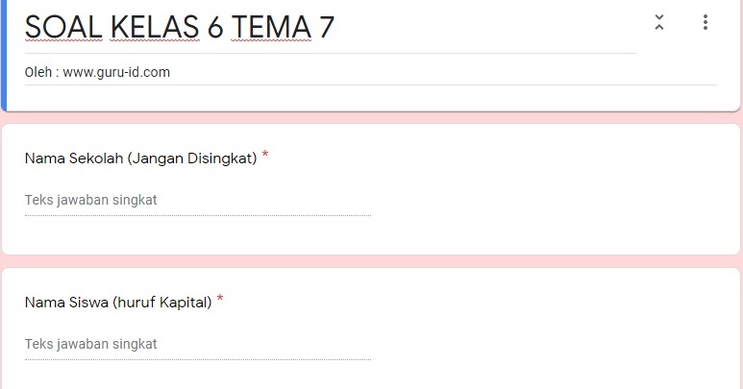Click the blue left edge of header card
Viewport: 743px width, 389px height.
pyautogui.click(x=4, y=58)
